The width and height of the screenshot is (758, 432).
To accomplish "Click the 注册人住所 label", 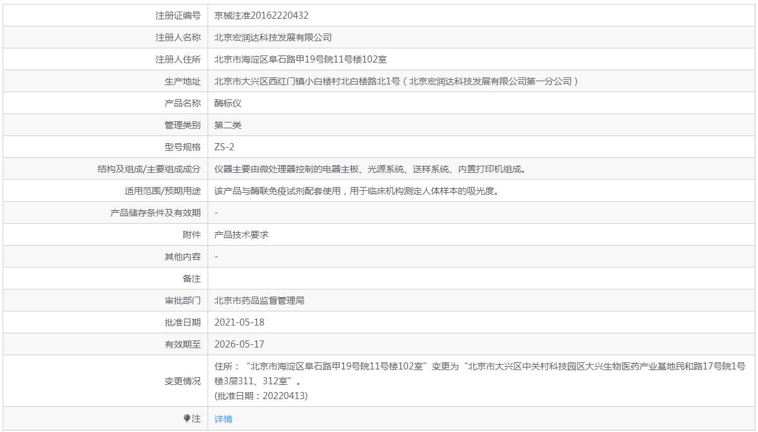I will tap(178, 59).
